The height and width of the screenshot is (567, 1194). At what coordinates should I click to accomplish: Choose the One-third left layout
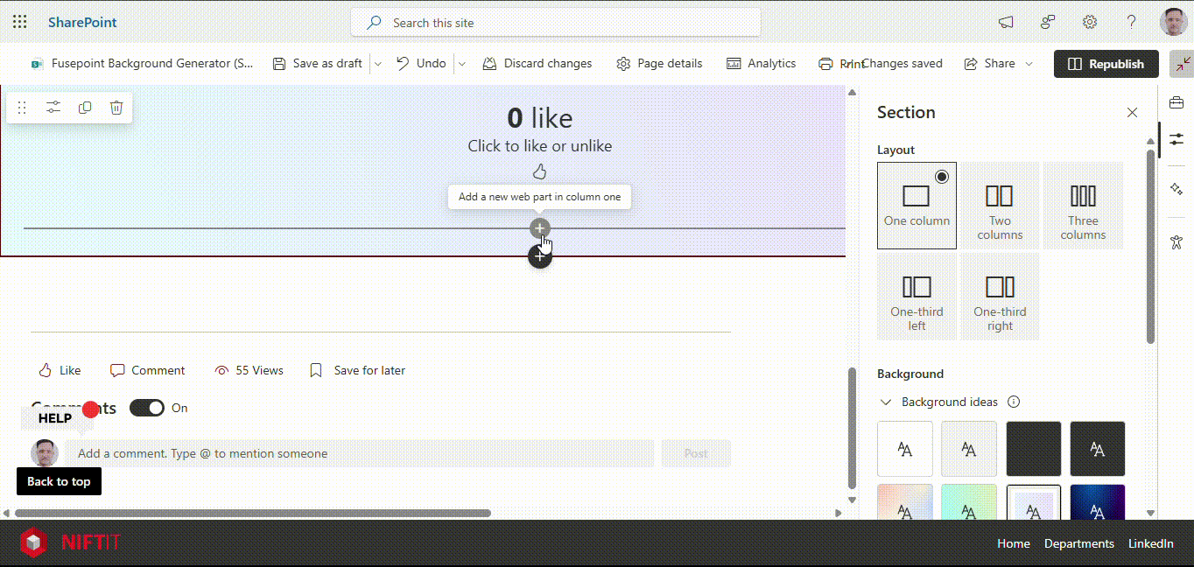pyautogui.click(x=917, y=297)
